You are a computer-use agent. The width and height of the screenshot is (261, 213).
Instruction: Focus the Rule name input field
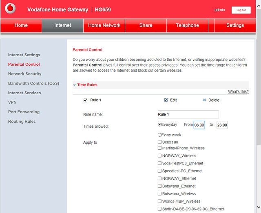point(188,114)
